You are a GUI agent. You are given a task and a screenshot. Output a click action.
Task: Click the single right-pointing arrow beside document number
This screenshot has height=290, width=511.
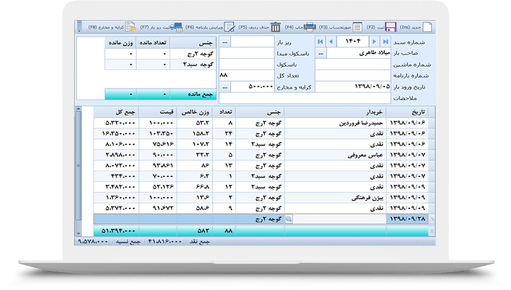(374, 41)
